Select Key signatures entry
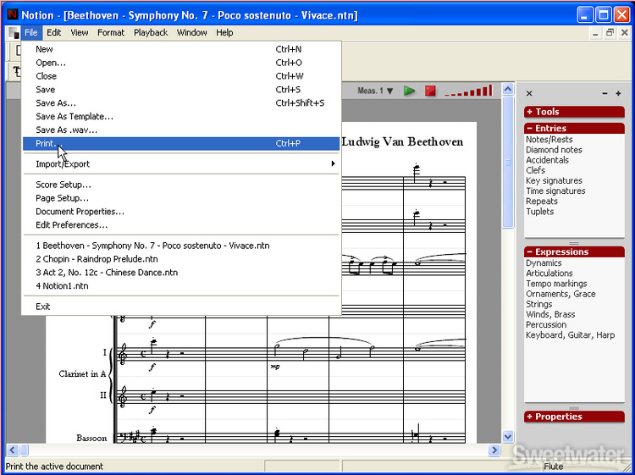Screen dimensions: 635x475 coord(554,181)
